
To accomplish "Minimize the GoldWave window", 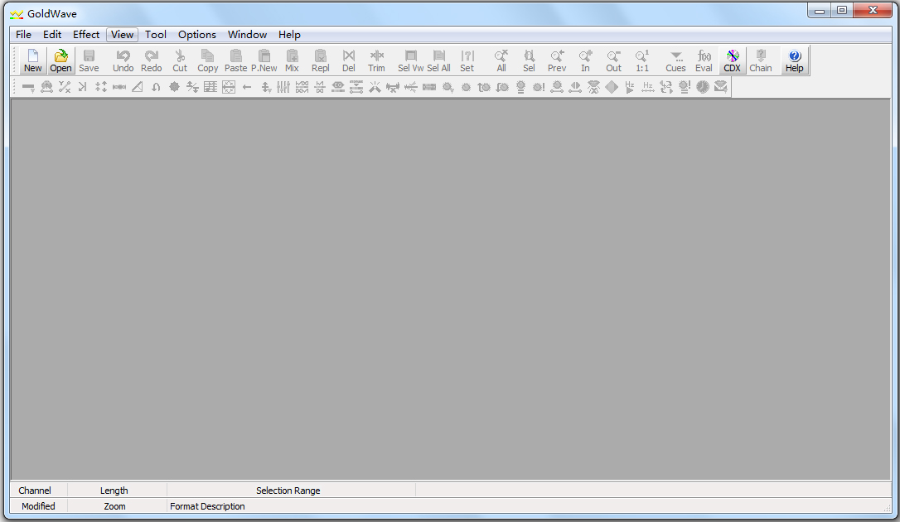I will pyautogui.click(x=820, y=10).
